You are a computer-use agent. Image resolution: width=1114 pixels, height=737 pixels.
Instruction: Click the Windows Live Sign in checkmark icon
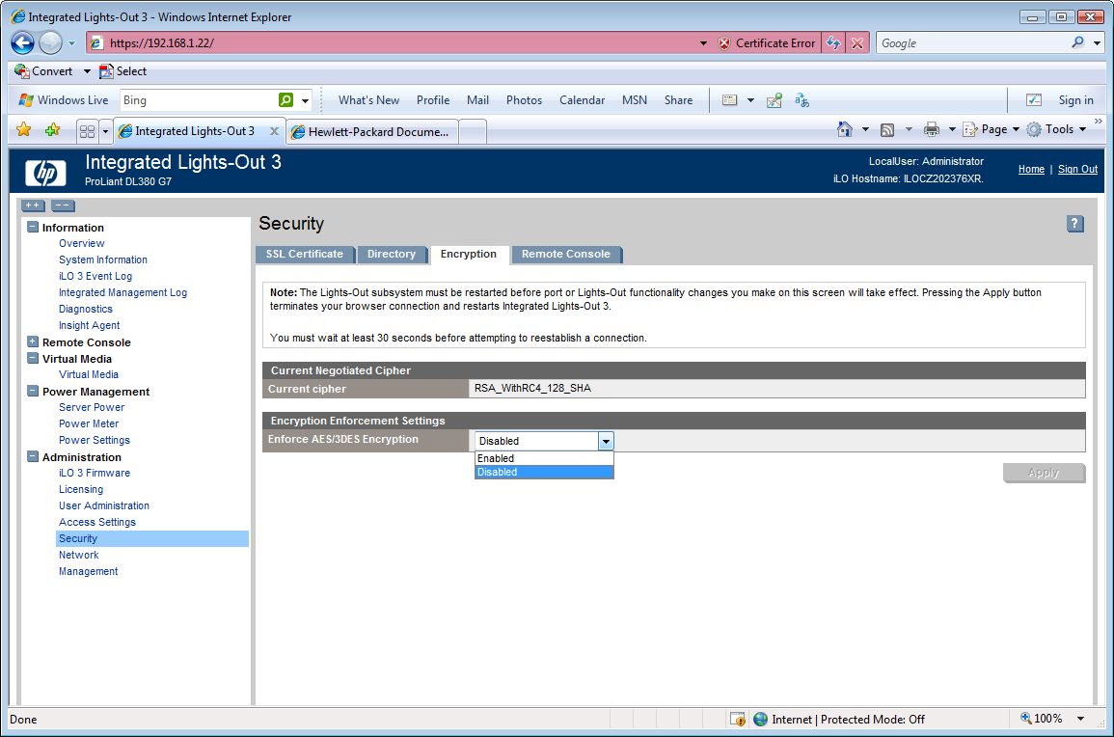coord(1034,100)
